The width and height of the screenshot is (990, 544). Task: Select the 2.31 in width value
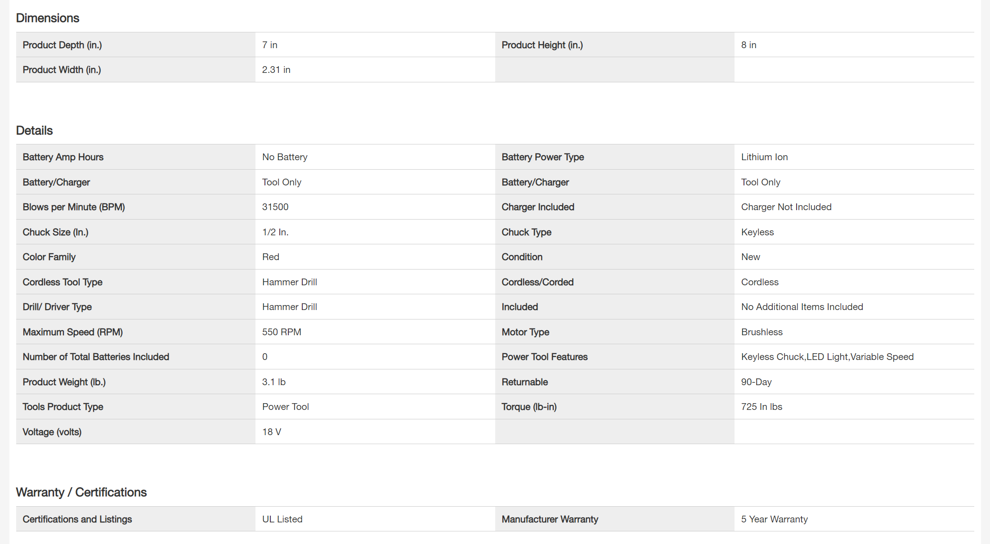[276, 70]
